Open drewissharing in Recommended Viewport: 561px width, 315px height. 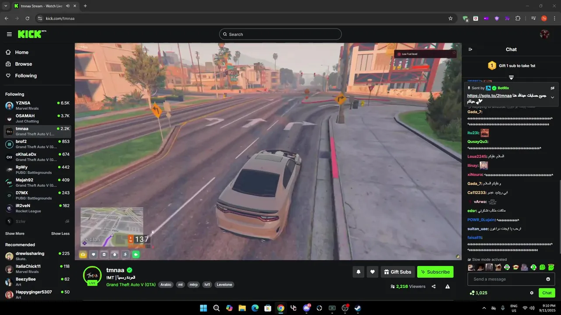coord(37,256)
